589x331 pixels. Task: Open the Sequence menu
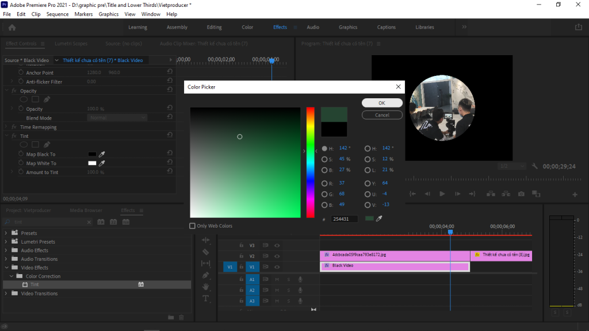point(58,14)
